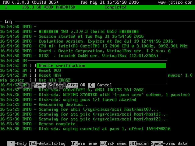Click the 'BIOS : innotek GmbH' log line

point(79,56)
